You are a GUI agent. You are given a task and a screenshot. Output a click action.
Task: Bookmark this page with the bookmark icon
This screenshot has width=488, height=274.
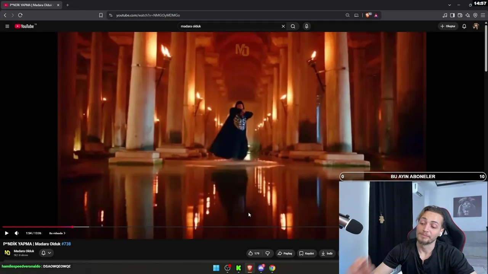pyautogui.click(x=101, y=15)
